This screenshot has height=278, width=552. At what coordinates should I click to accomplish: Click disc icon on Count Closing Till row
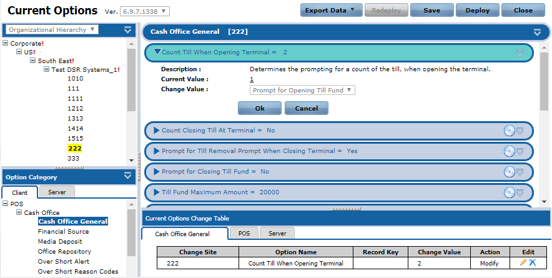pos(510,131)
